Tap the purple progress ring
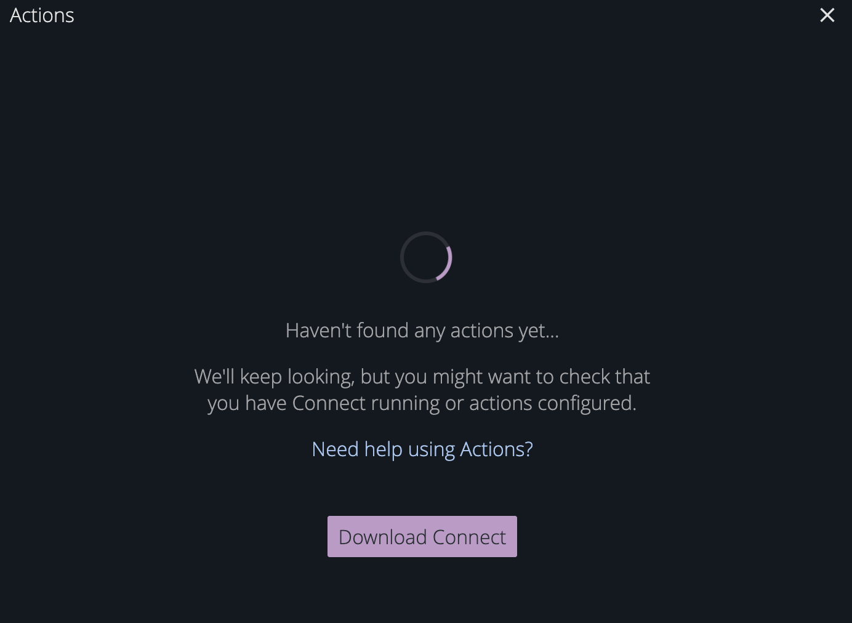Screen dimensions: 852x623 [426, 257]
